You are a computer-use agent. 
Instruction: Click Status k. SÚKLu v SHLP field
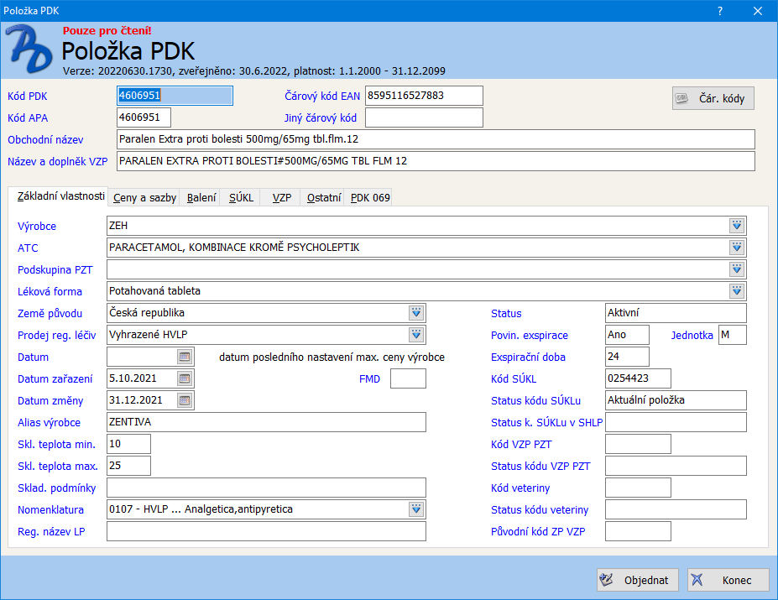coord(676,422)
